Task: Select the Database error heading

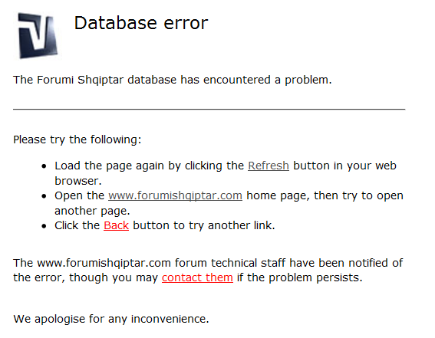Action: point(141,23)
